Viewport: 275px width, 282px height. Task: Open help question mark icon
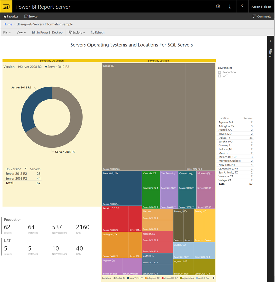point(242,7)
